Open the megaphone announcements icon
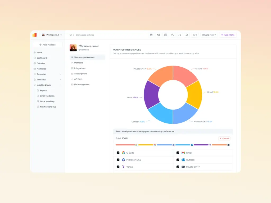Image resolution: width=271 pixels, height=203 pixels. tap(158, 35)
